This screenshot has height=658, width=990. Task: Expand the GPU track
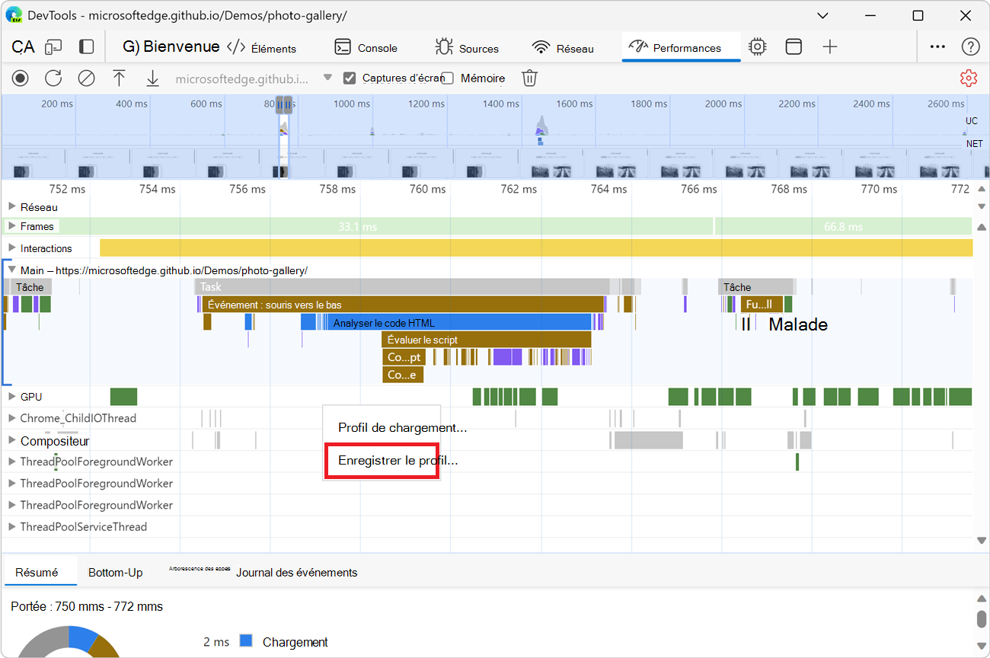[11, 397]
